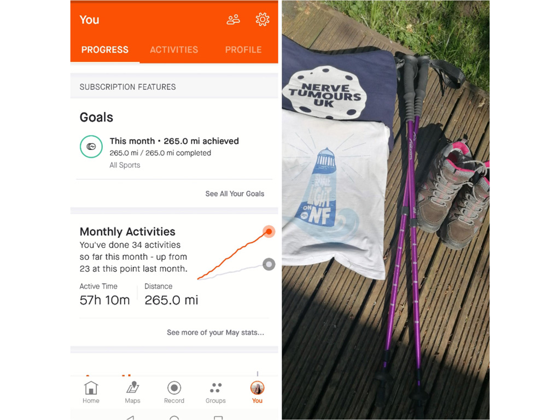Click See All Your Goals link
This screenshot has width=560, height=420.
235,194
